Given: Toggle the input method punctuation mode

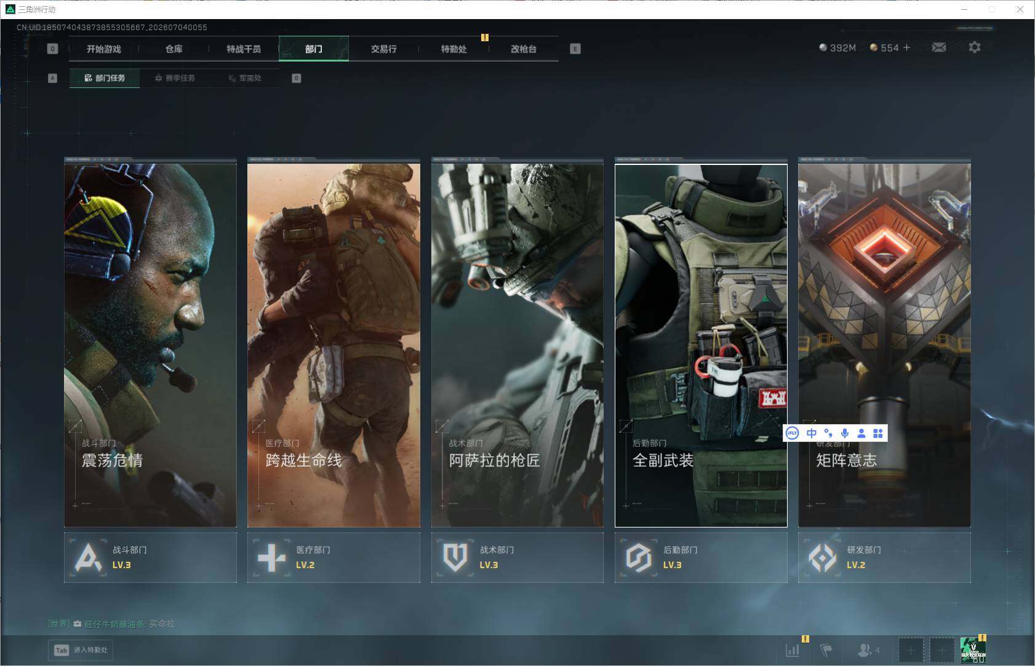Looking at the screenshot, I should pyautogui.click(x=828, y=433).
